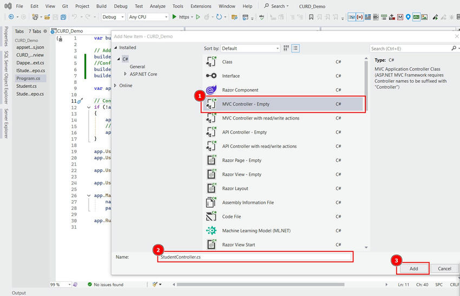Click the code cleanup broom icon
The width and height of the screenshot is (460, 296).
pyautogui.click(x=155, y=284)
